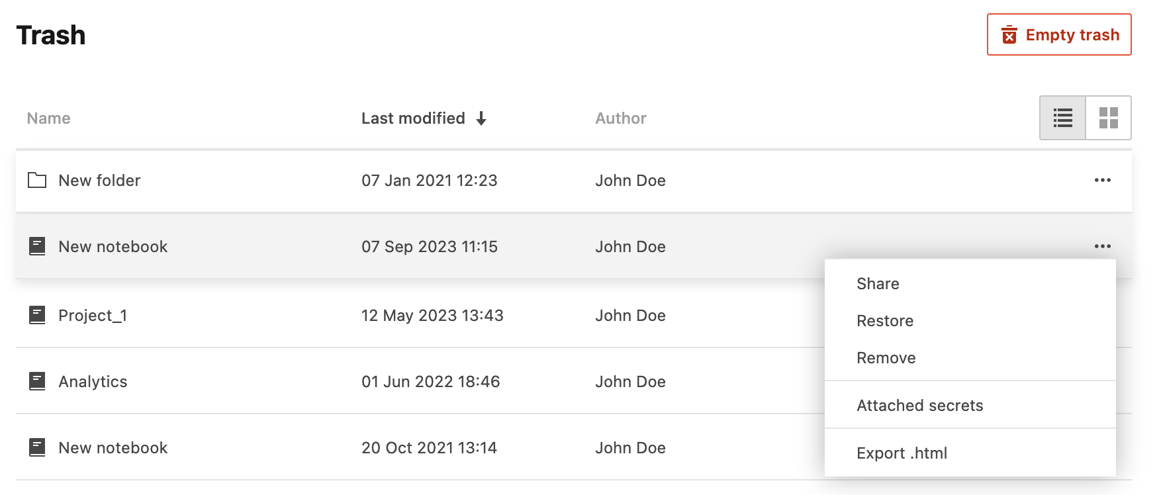Switch to grid view

tap(1108, 118)
